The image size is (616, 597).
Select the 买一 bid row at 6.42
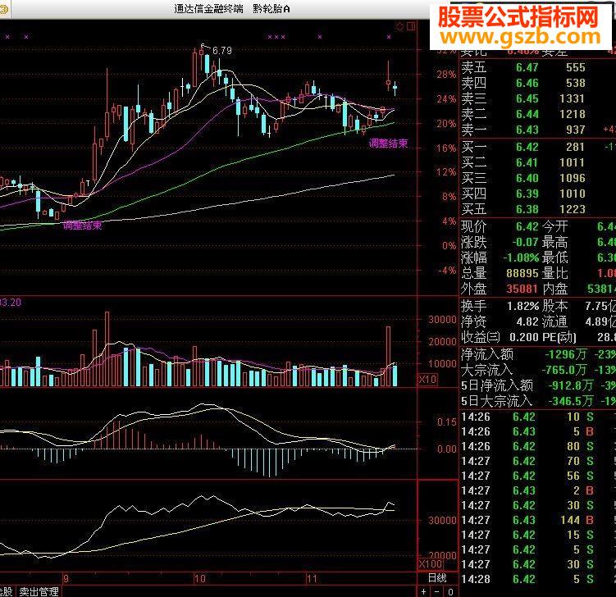[537, 147]
